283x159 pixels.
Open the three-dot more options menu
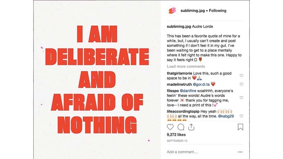(240, 152)
